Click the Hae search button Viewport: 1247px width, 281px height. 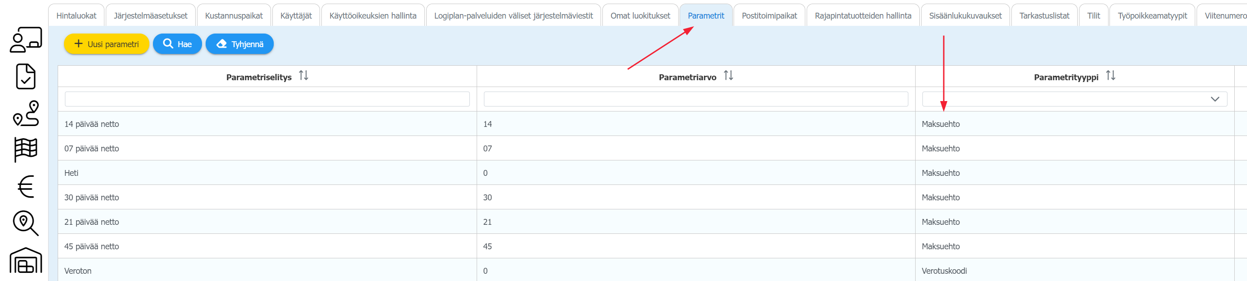pyautogui.click(x=177, y=44)
